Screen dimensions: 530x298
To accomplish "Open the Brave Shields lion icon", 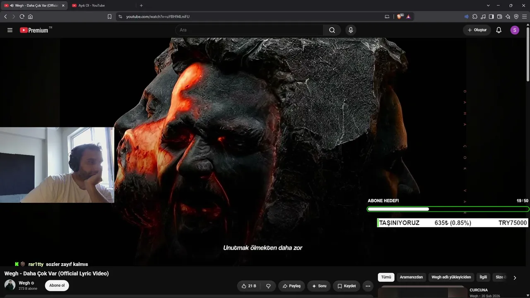I will [400, 17].
